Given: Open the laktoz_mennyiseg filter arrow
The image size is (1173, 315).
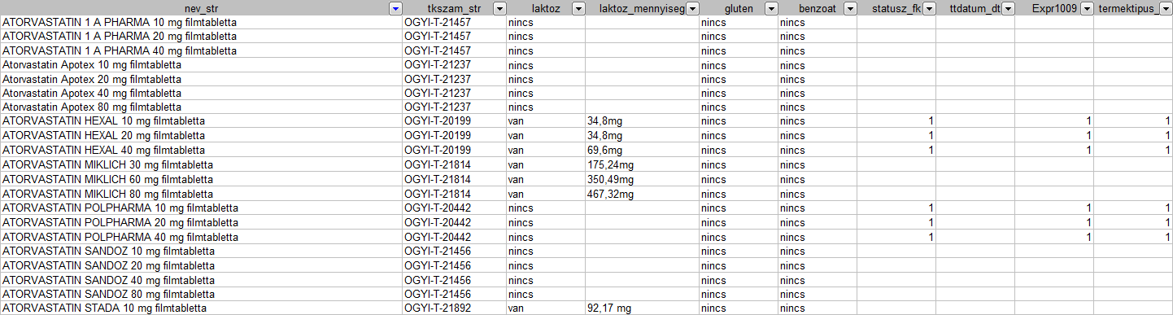Looking at the screenshot, I should point(692,8).
